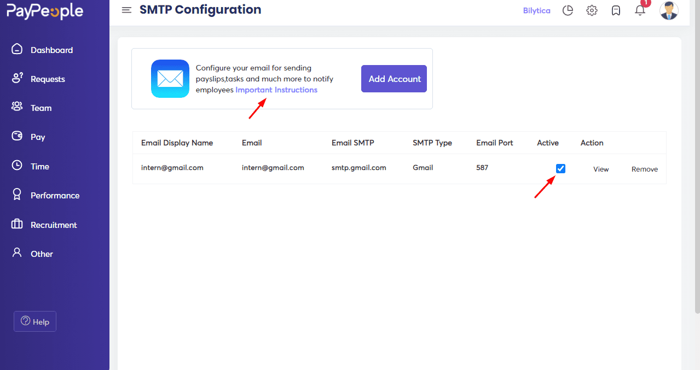The image size is (700, 370).
Task: Click the Pay wallet icon
Action: pyautogui.click(x=17, y=136)
